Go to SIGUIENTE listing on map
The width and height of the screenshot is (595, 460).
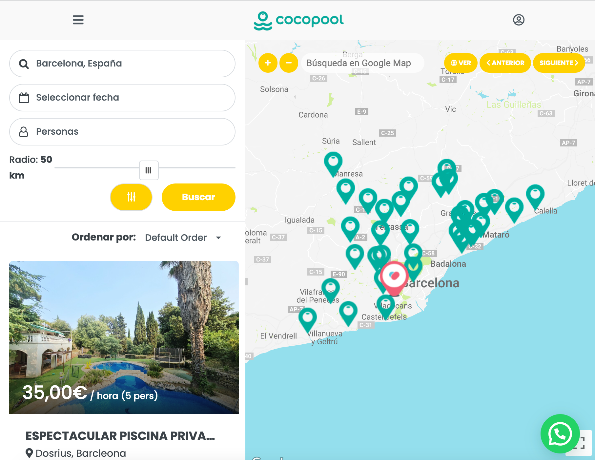559,63
